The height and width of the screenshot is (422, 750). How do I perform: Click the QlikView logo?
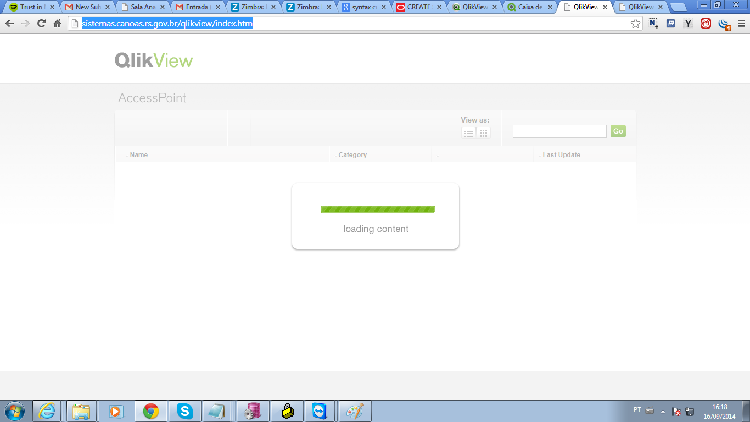[154, 60]
